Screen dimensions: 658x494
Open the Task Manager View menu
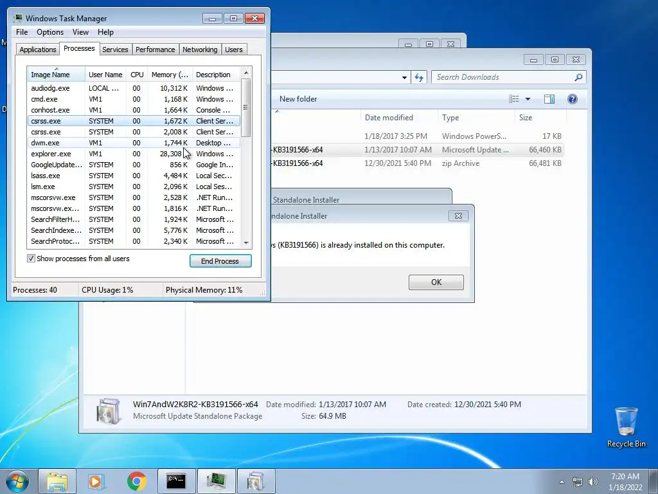pyautogui.click(x=80, y=32)
